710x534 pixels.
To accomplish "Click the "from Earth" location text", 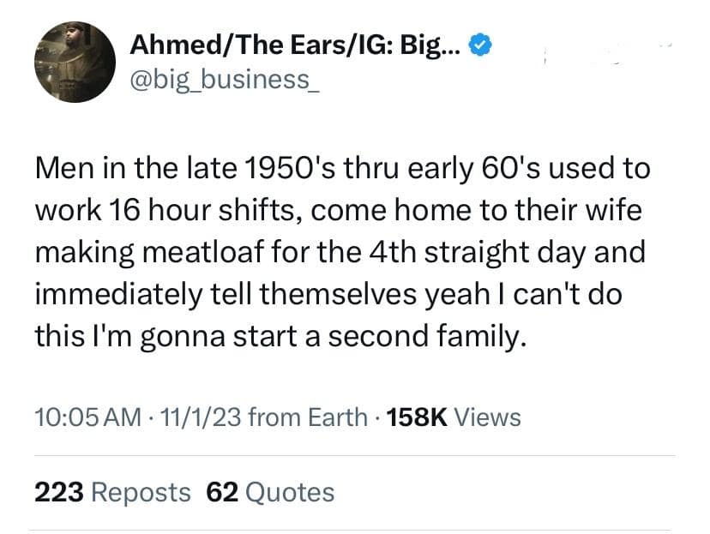I will point(302,417).
